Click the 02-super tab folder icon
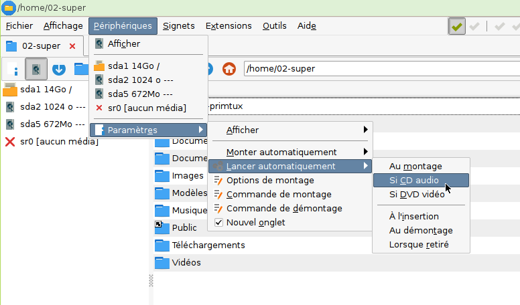 [11, 46]
